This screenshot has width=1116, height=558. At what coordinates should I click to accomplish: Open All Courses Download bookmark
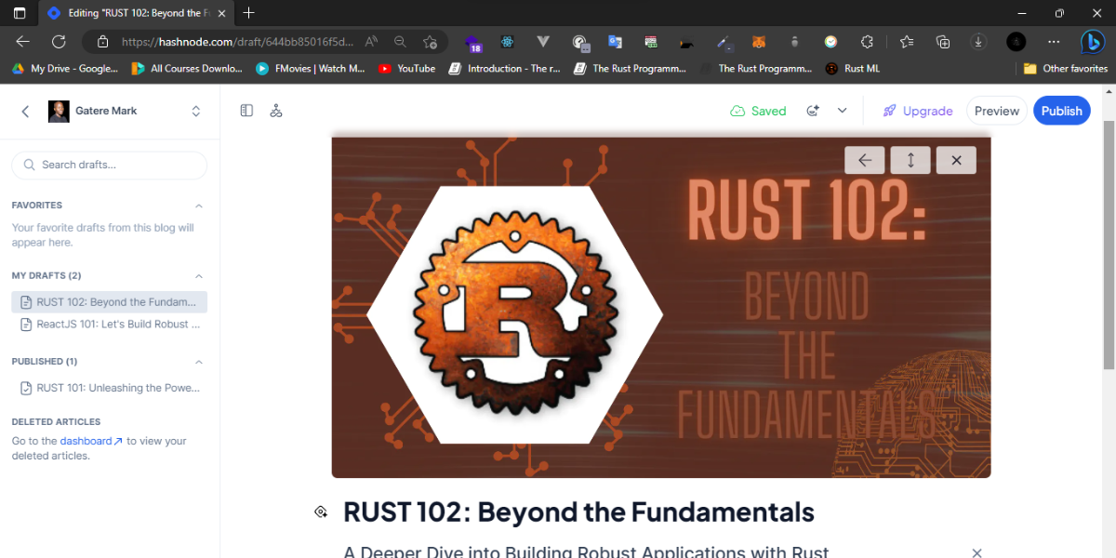tap(187, 69)
